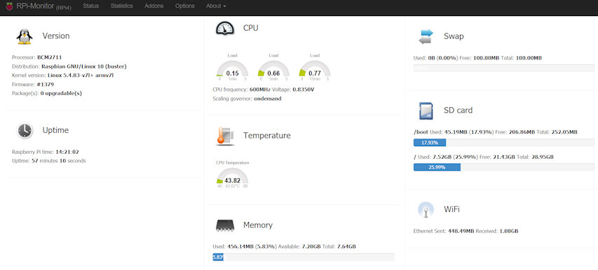Click the Uptime clock icon
Screen dimensions: 598x270
[25, 130]
